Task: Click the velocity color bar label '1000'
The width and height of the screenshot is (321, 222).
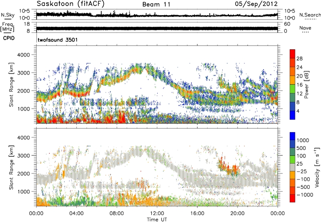Action: (303, 140)
